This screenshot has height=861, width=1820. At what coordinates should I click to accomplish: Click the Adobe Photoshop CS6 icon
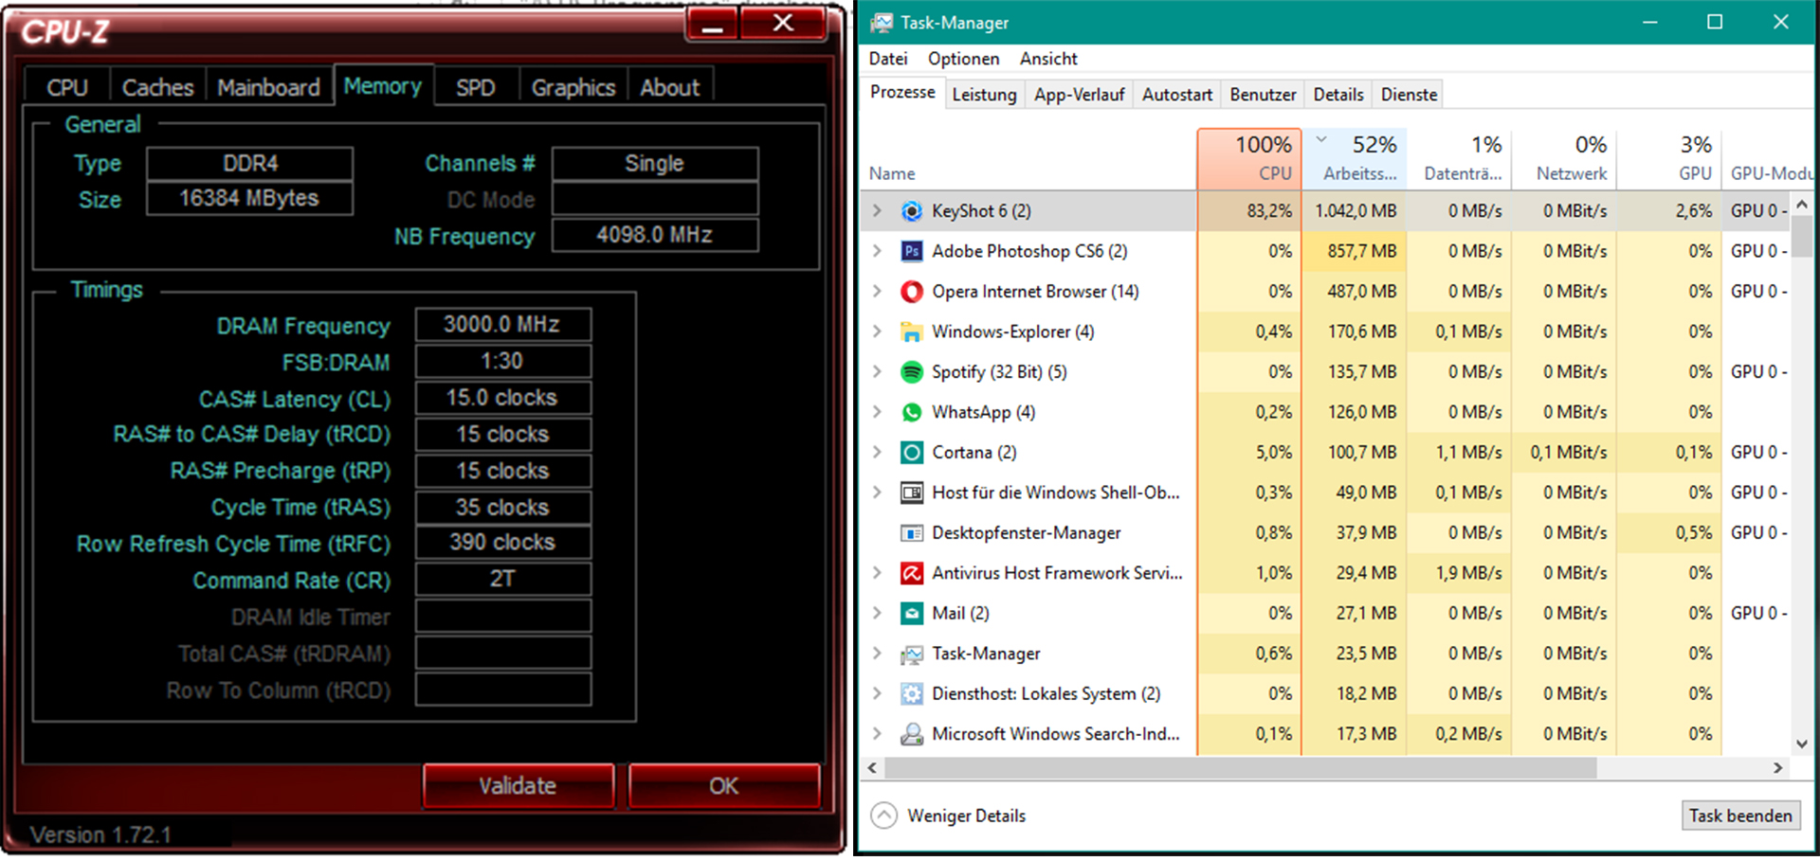911,251
